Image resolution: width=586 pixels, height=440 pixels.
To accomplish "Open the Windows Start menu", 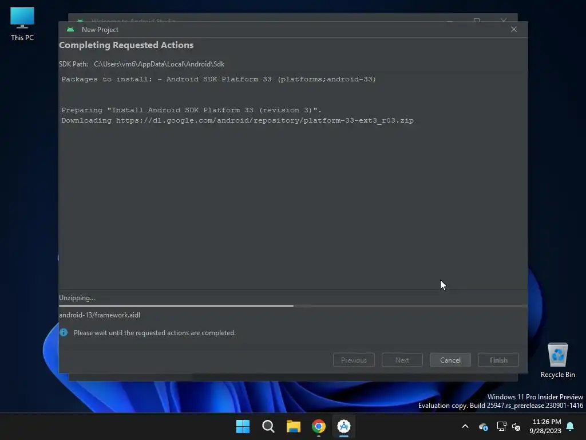I will [x=243, y=426].
